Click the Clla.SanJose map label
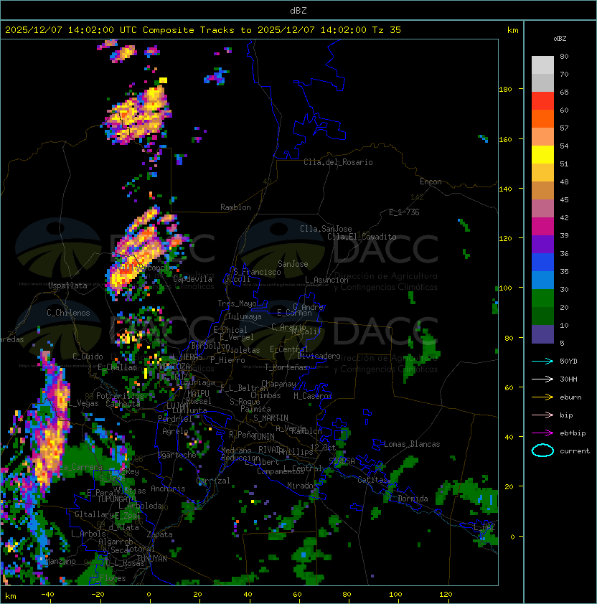The width and height of the screenshot is (597, 604). click(x=326, y=229)
